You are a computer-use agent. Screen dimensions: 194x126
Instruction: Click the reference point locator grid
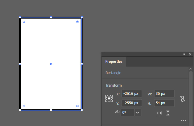tap(109, 98)
